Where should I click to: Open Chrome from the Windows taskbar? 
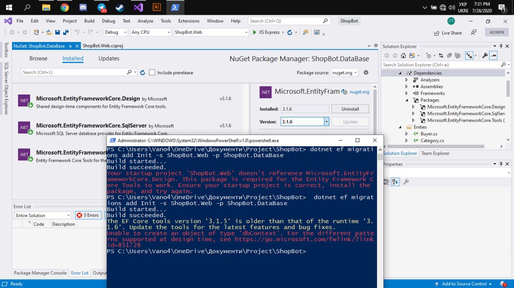(x=65, y=7)
